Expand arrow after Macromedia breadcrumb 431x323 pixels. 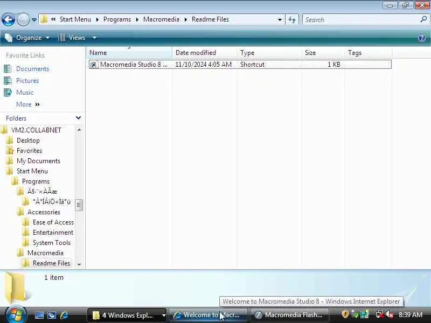(185, 19)
